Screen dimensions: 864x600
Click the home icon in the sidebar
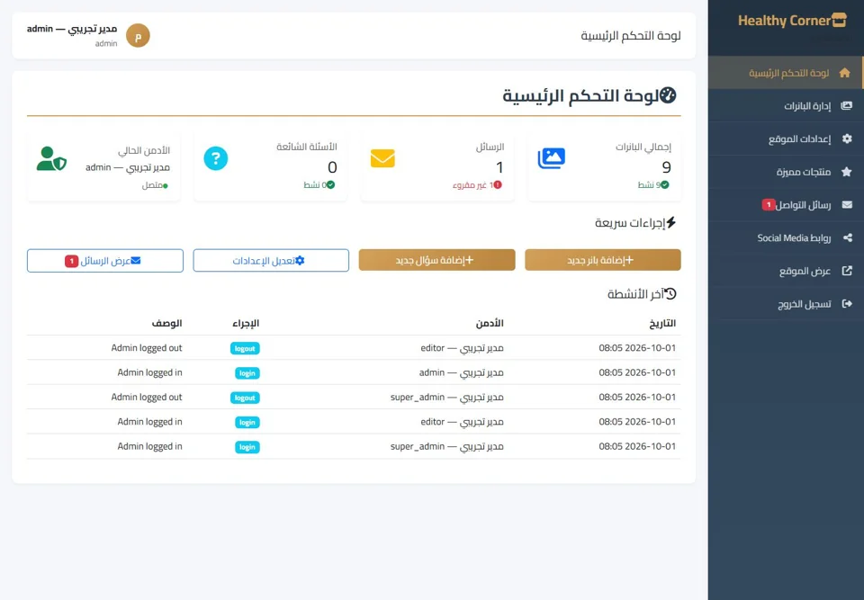[x=844, y=73]
